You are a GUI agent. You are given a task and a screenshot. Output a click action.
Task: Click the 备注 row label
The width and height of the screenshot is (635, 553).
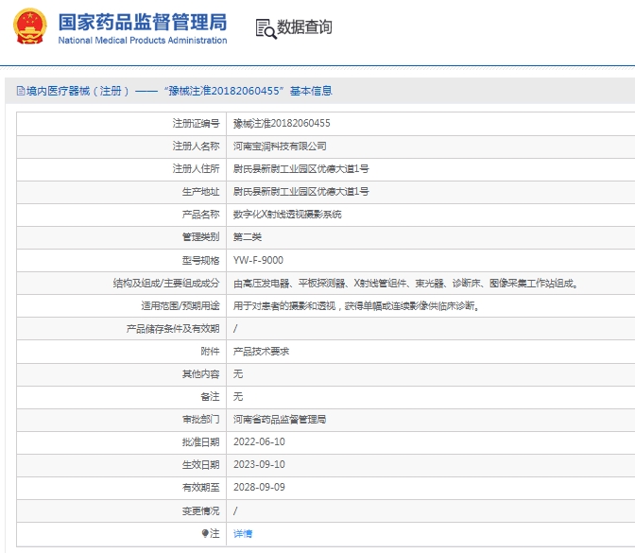(x=210, y=397)
